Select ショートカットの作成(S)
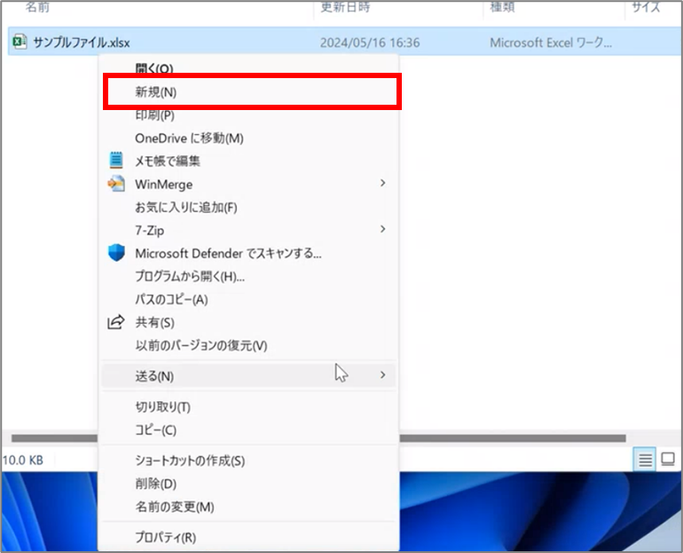The image size is (683, 553). coord(248,461)
